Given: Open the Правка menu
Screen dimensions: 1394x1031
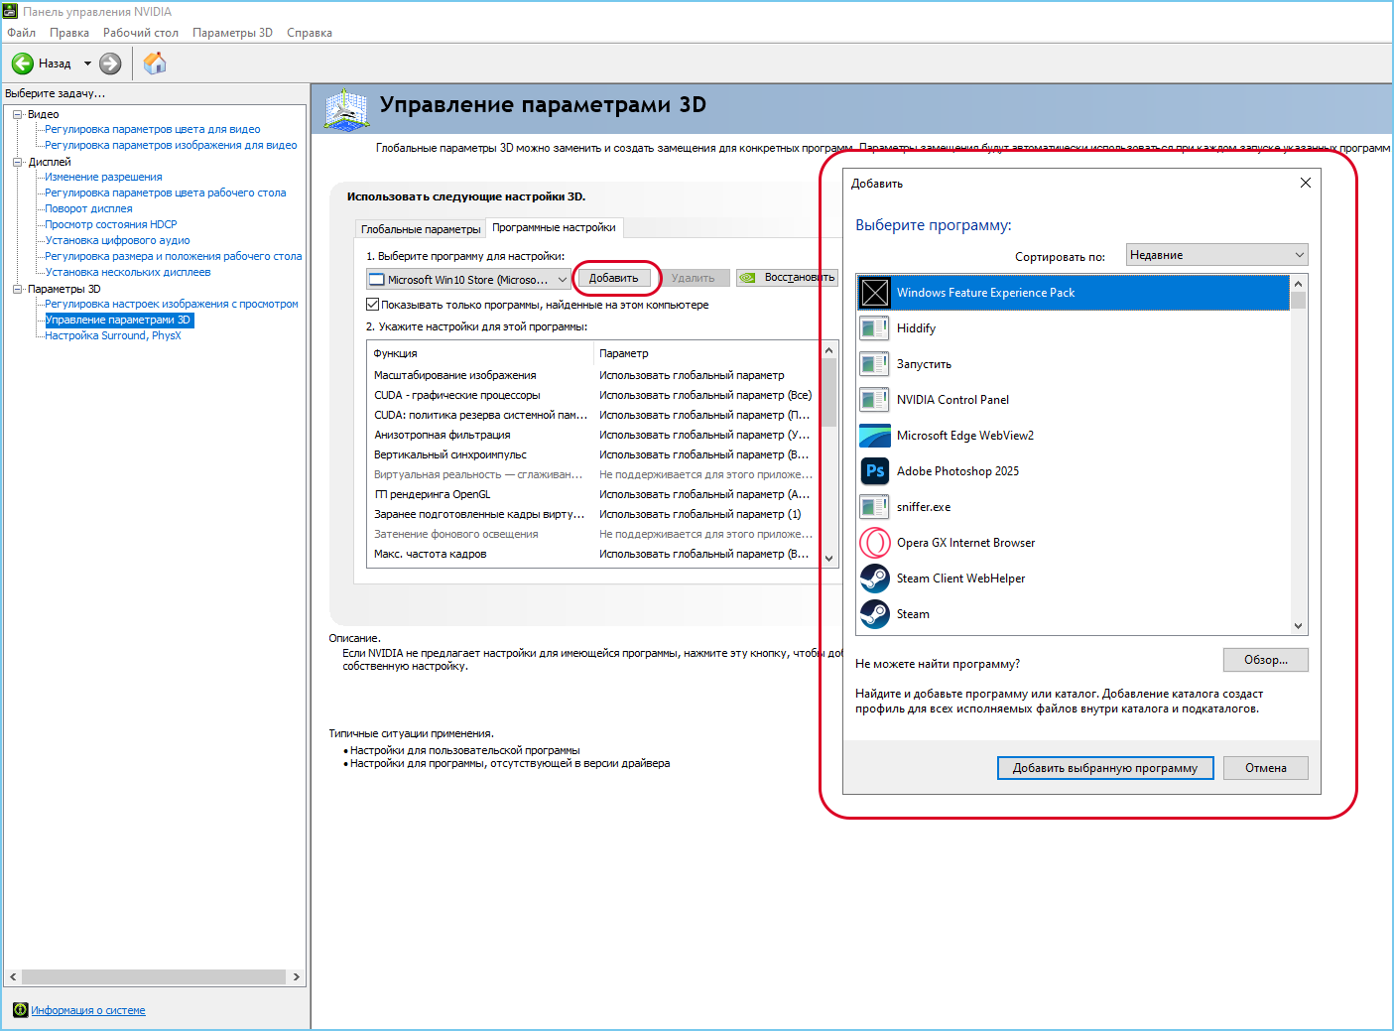Looking at the screenshot, I should click(x=69, y=33).
